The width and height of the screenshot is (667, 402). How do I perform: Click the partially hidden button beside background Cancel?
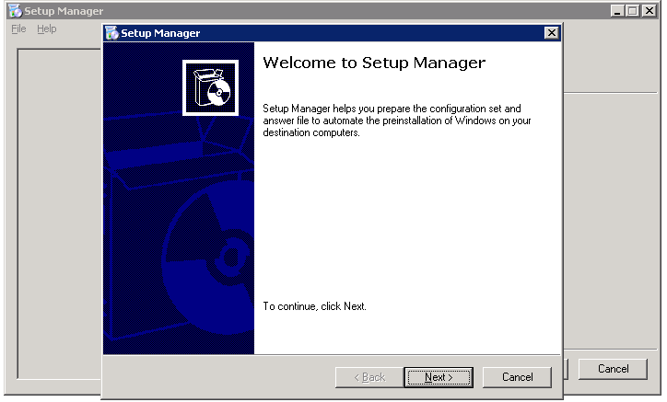568,369
